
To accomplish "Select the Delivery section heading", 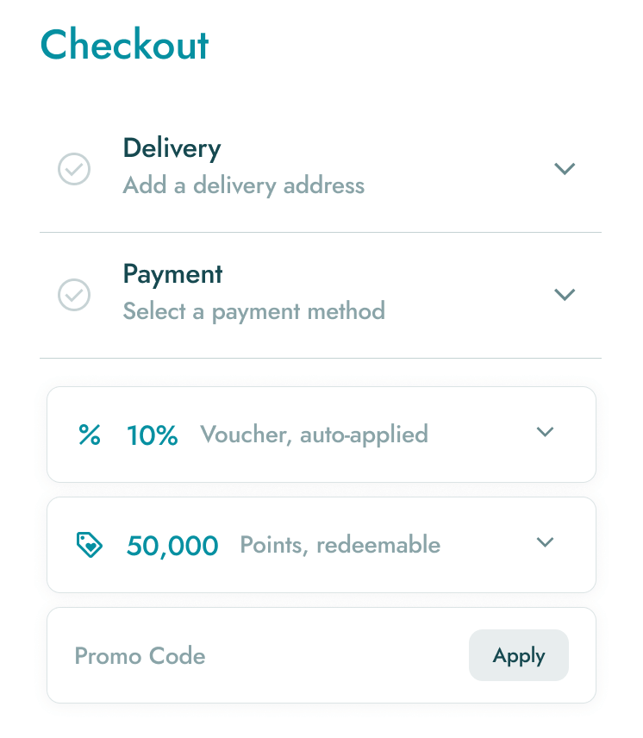I will tap(172, 148).
